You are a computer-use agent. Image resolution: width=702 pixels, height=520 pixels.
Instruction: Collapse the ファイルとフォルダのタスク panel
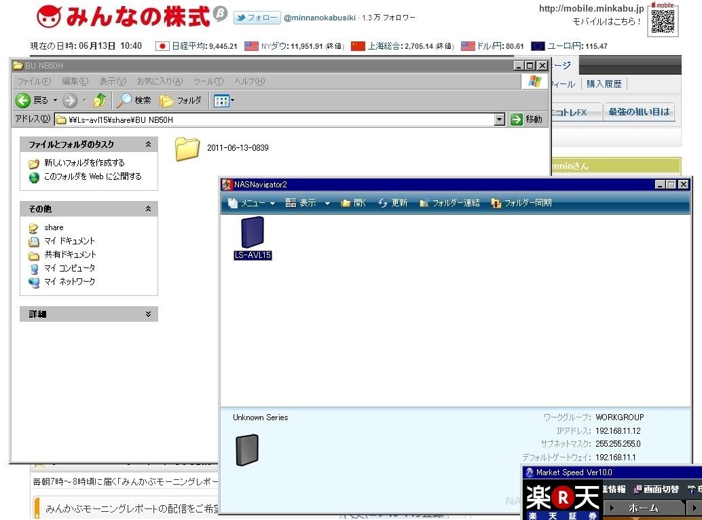click(x=148, y=145)
